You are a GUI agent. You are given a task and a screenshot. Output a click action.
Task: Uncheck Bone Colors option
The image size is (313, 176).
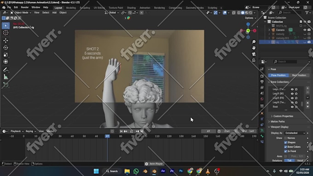pyautogui.click(x=285, y=147)
